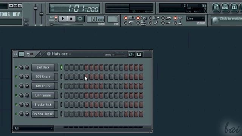Select the Ekit Kick channel button
Screen dimensions: 242x136
click(43, 67)
